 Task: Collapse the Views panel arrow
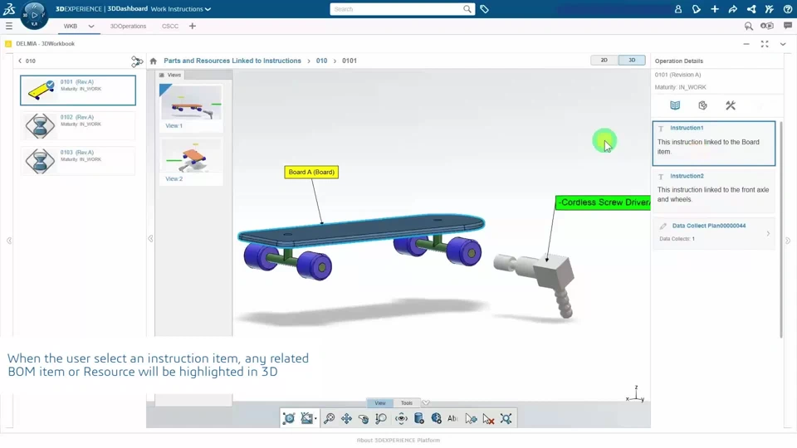[150, 239]
